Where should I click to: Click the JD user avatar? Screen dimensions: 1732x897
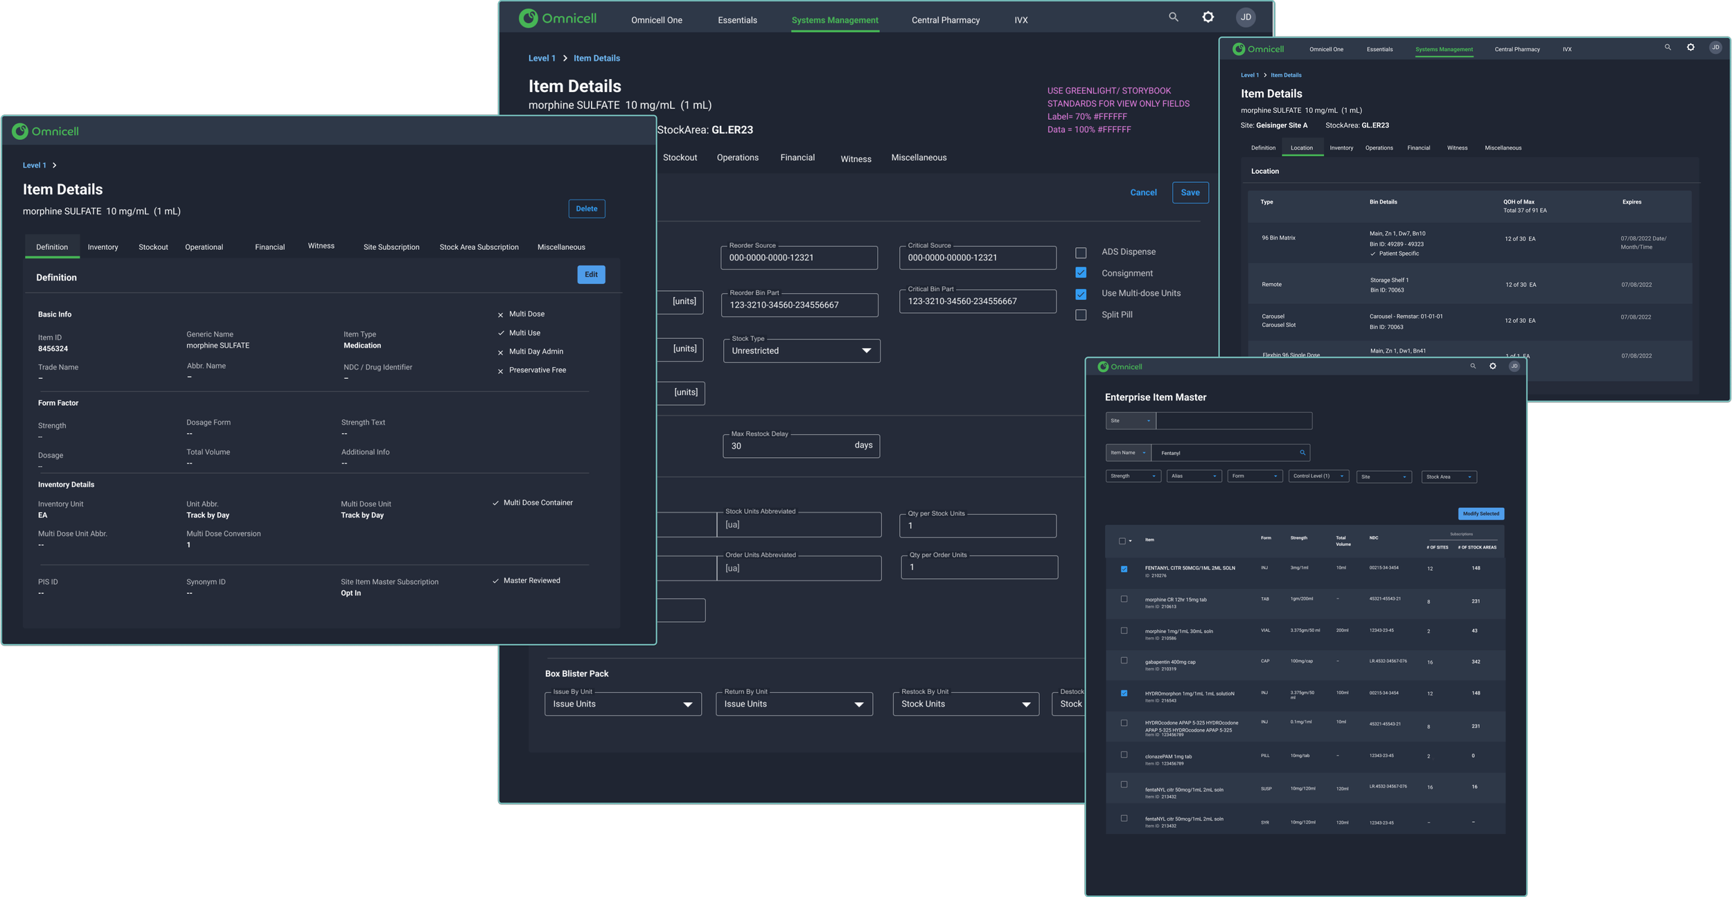point(1245,17)
